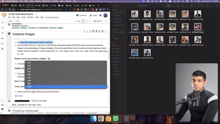Open the Colab table of contents sidebar icon
Image resolution: width=220 pixels, height=124 pixels.
tap(2, 22)
